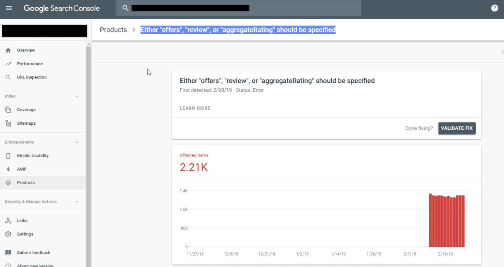
Task: Click the sidebar vertical scrollbar
Action: coord(88,157)
